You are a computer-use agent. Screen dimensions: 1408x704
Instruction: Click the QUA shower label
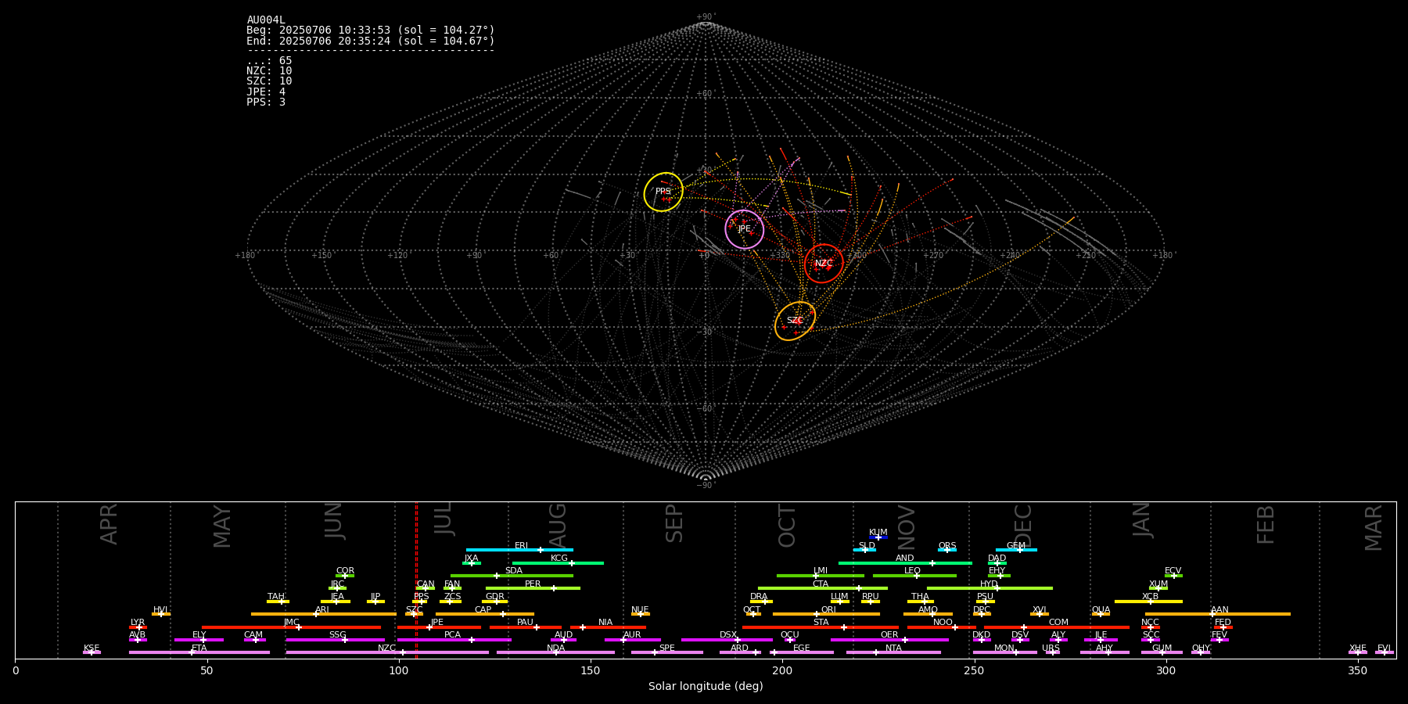point(1101,610)
